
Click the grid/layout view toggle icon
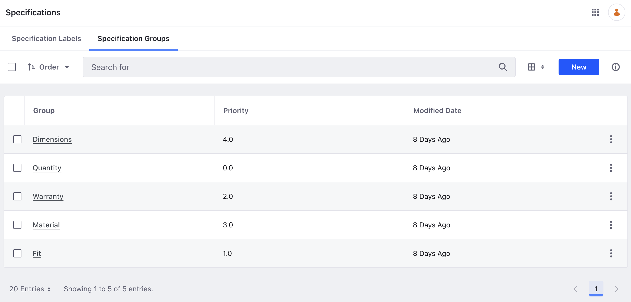[532, 67]
